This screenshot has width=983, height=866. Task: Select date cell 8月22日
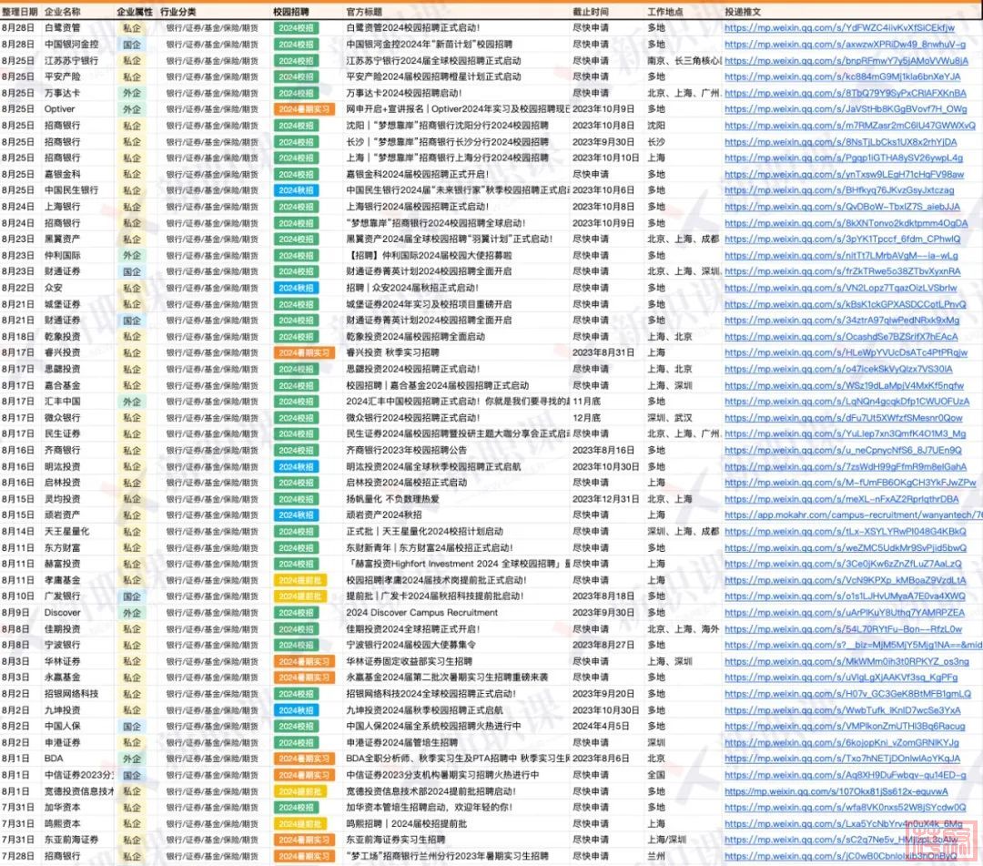17,288
